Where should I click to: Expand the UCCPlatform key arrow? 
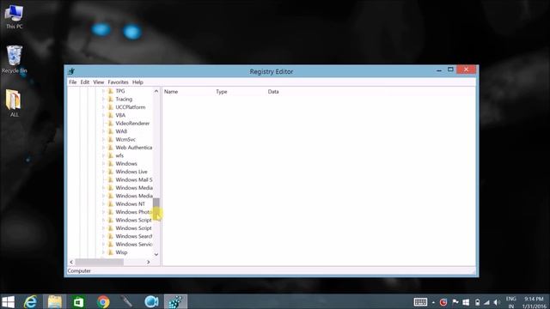tap(103, 107)
